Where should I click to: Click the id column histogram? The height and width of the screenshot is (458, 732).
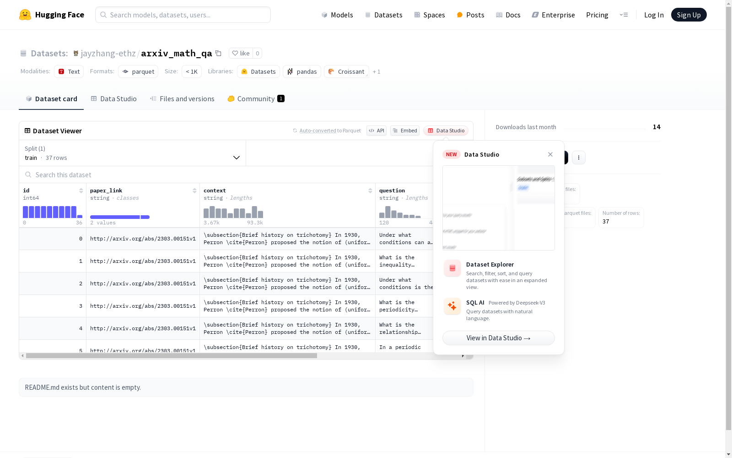(x=53, y=212)
